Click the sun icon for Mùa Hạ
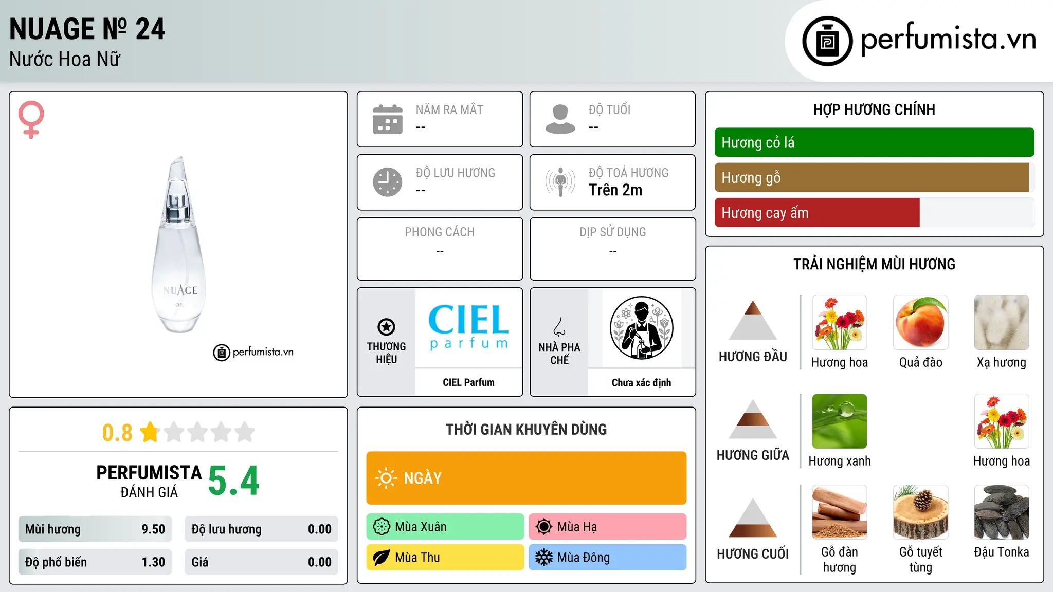 pyautogui.click(x=544, y=527)
